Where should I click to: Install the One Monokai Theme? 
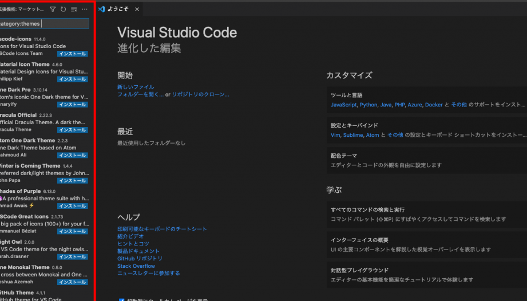[73, 282]
